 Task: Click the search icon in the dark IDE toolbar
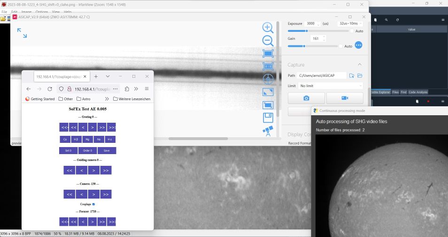tap(386, 20)
